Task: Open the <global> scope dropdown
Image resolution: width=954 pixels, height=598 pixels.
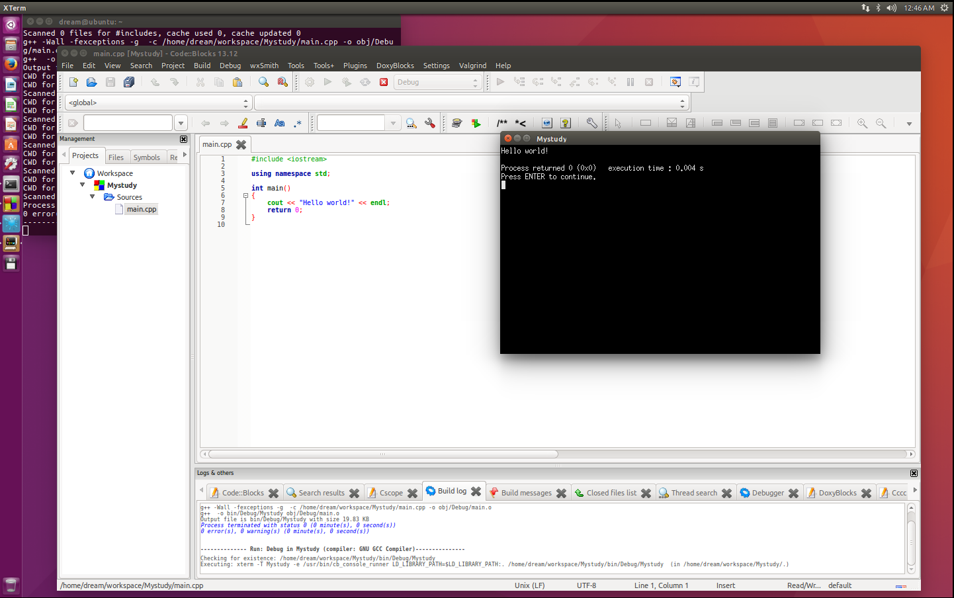Action: pyautogui.click(x=158, y=103)
